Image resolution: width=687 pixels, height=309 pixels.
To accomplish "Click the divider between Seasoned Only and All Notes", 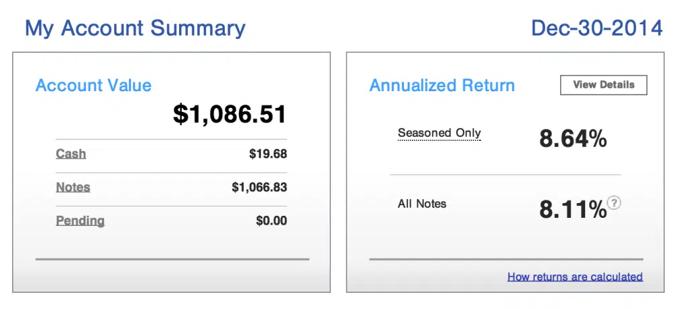I will pyautogui.click(x=505, y=174).
